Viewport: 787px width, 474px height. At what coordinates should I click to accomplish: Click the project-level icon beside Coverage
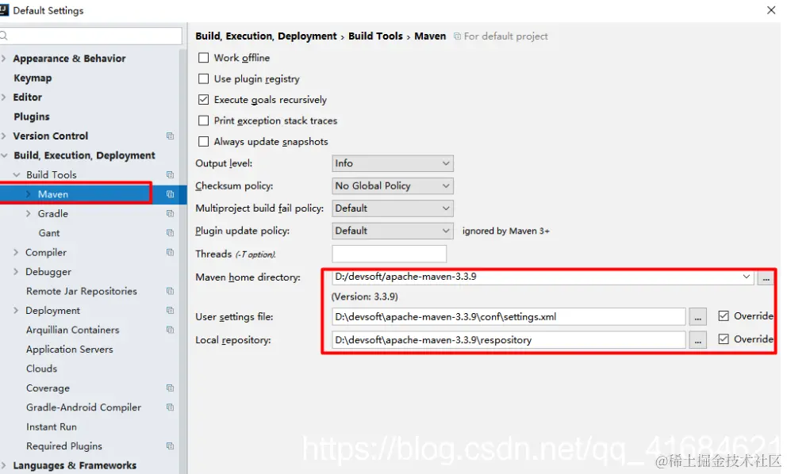(170, 388)
